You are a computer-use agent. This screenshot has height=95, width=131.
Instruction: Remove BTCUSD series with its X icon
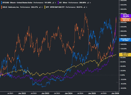[55, 3]
